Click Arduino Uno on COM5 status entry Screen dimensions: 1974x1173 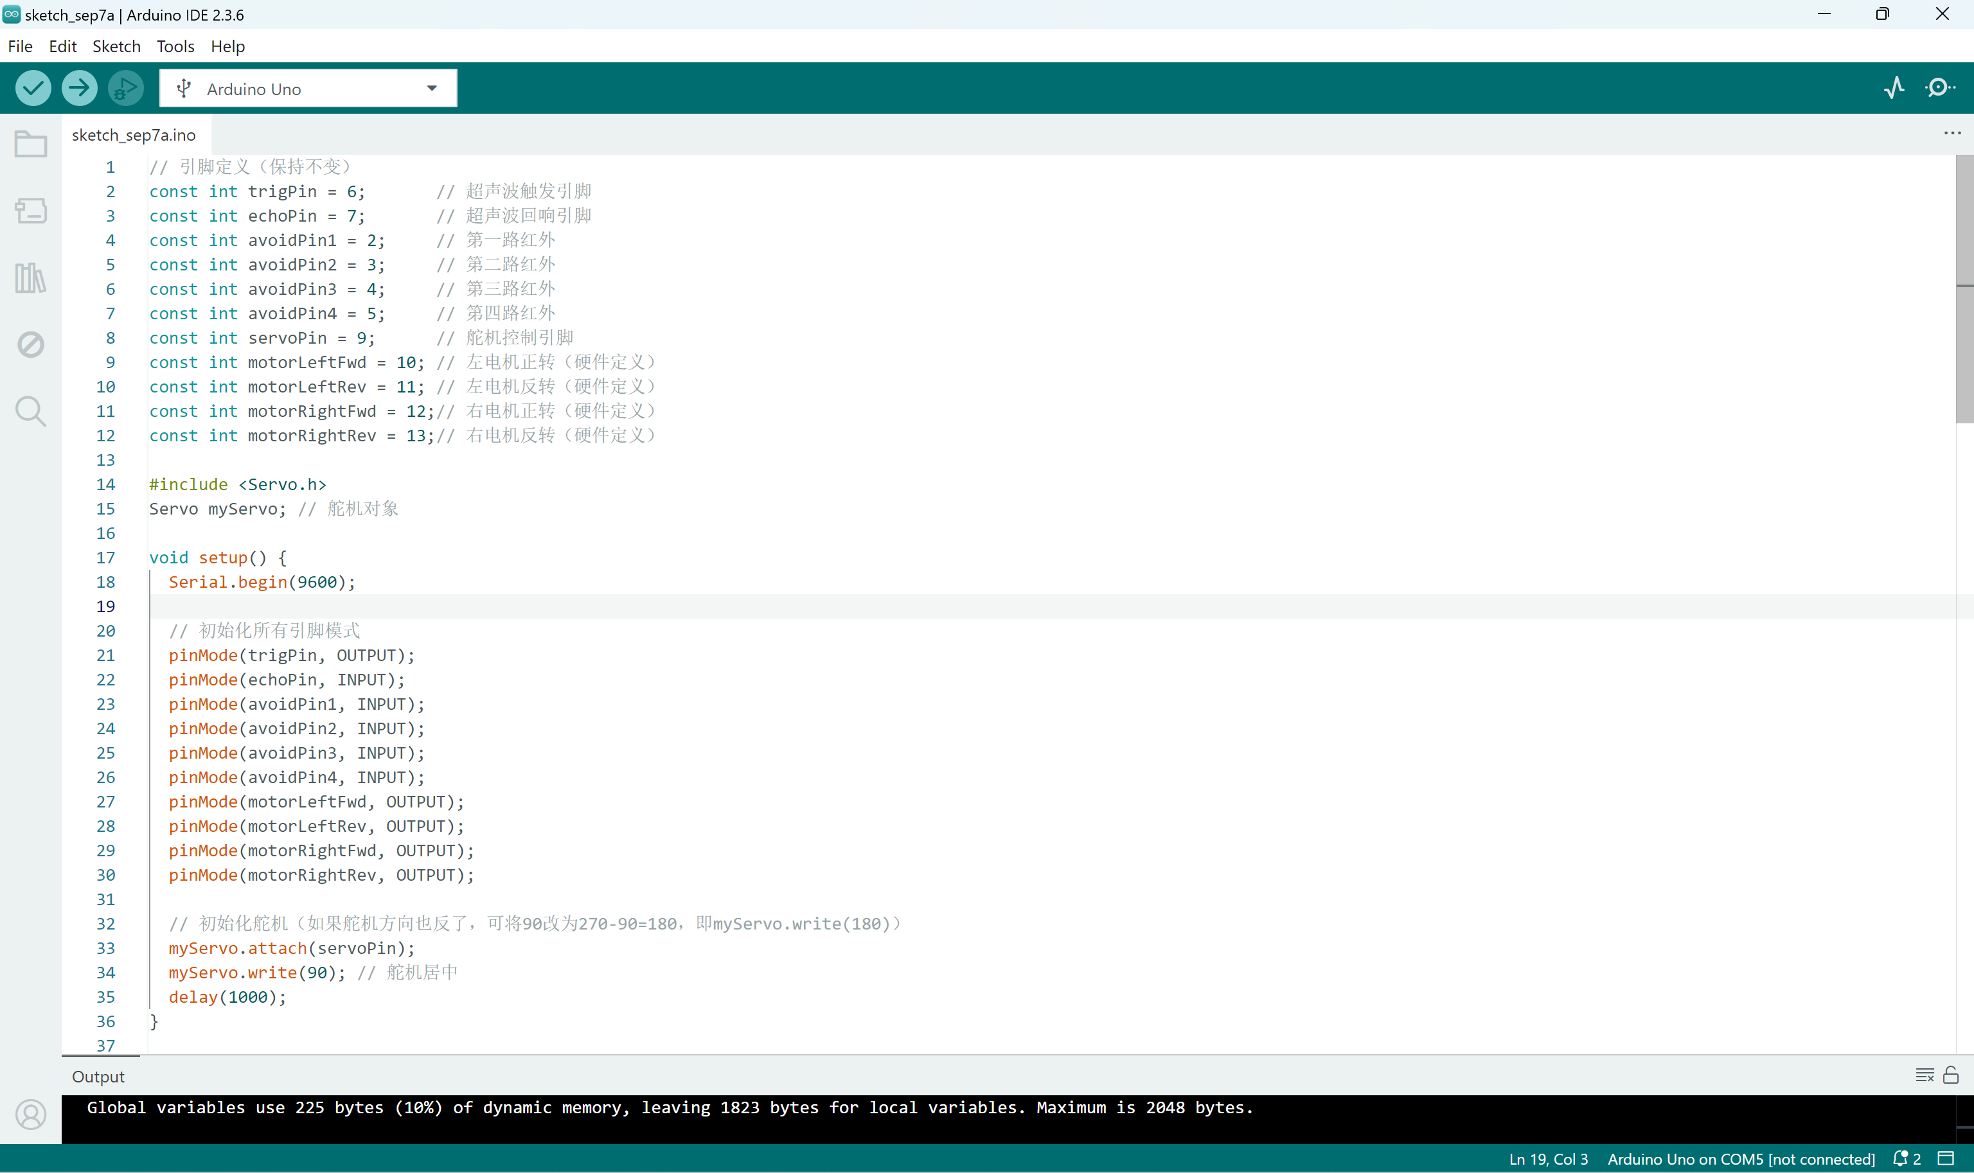pyautogui.click(x=1741, y=1159)
